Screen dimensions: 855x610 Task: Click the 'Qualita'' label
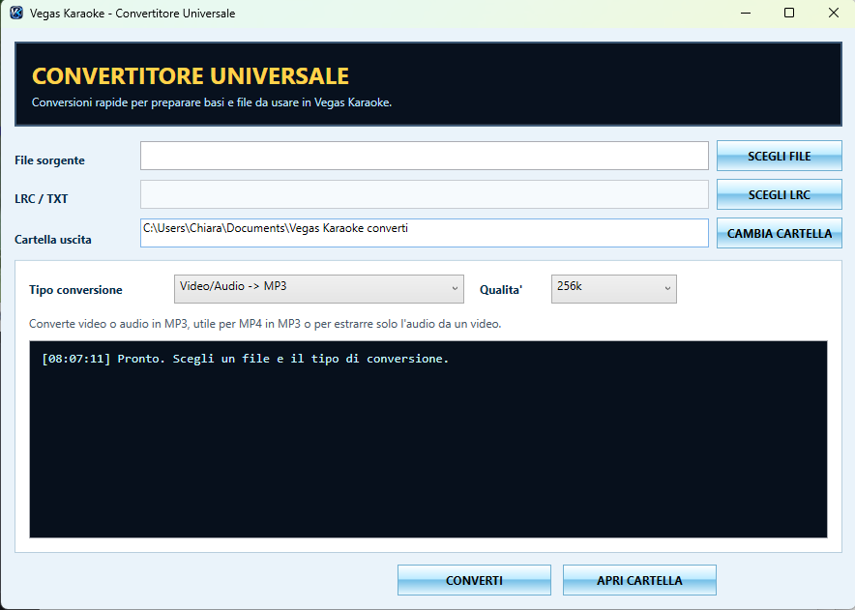point(501,290)
